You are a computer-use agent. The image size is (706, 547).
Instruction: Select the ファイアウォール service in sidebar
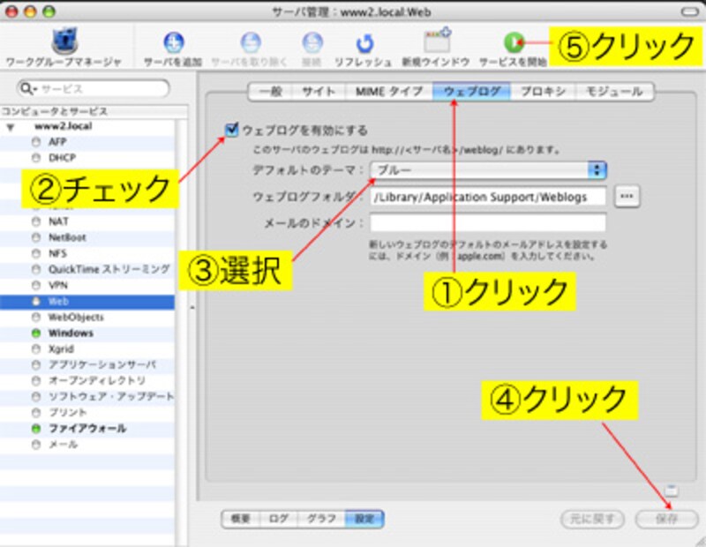86,429
